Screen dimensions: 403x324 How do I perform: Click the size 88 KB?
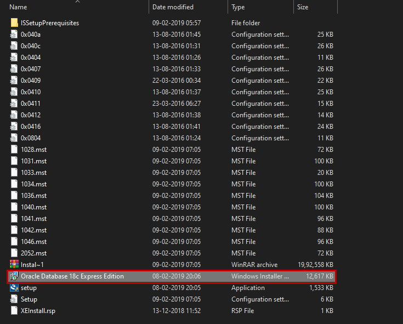point(325,230)
